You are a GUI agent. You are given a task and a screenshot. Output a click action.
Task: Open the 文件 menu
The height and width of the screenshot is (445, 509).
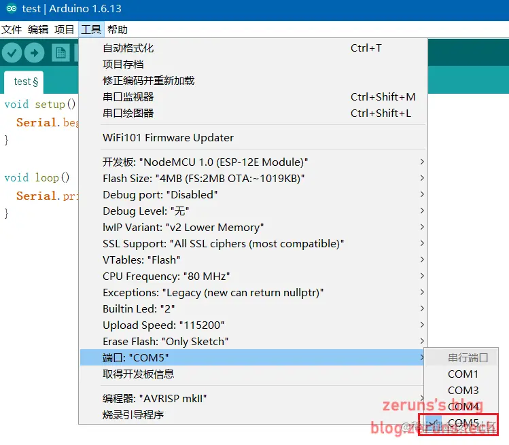(x=12, y=29)
